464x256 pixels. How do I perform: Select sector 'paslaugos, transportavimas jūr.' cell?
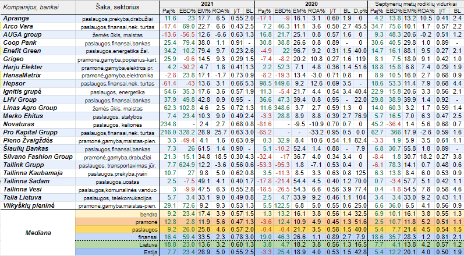point(118,165)
